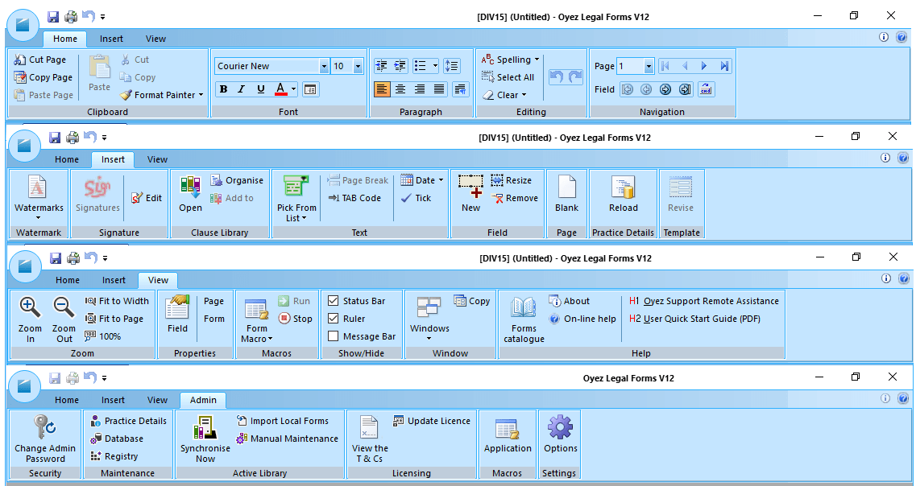The width and height of the screenshot is (916, 486).
Task: Click Cut Page in Clipboard group
Action: click(39, 60)
